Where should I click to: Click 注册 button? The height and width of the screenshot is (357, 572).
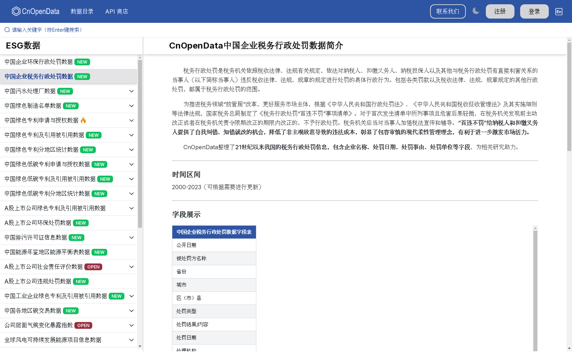click(x=500, y=11)
